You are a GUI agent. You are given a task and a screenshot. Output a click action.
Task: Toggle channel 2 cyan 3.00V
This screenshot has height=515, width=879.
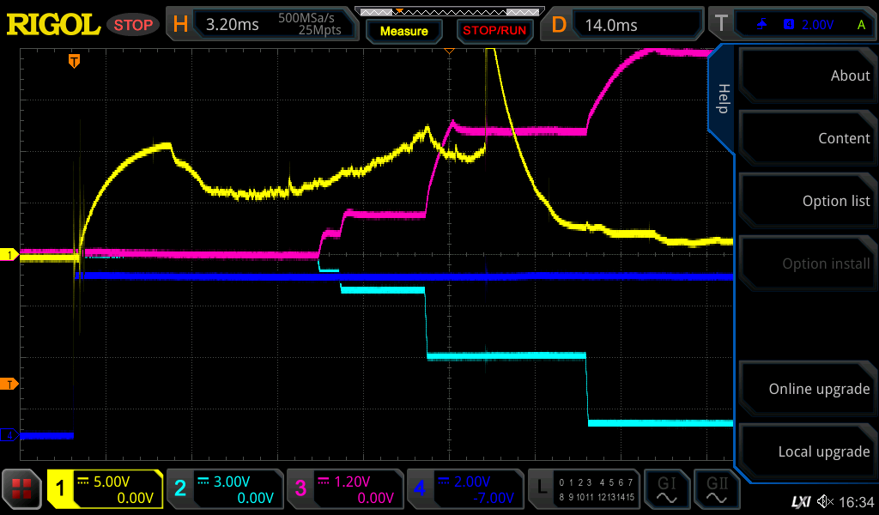[225, 489]
